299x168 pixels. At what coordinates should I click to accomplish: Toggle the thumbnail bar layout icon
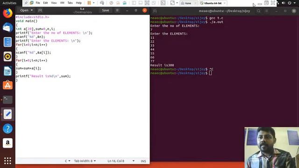click(141, 3)
